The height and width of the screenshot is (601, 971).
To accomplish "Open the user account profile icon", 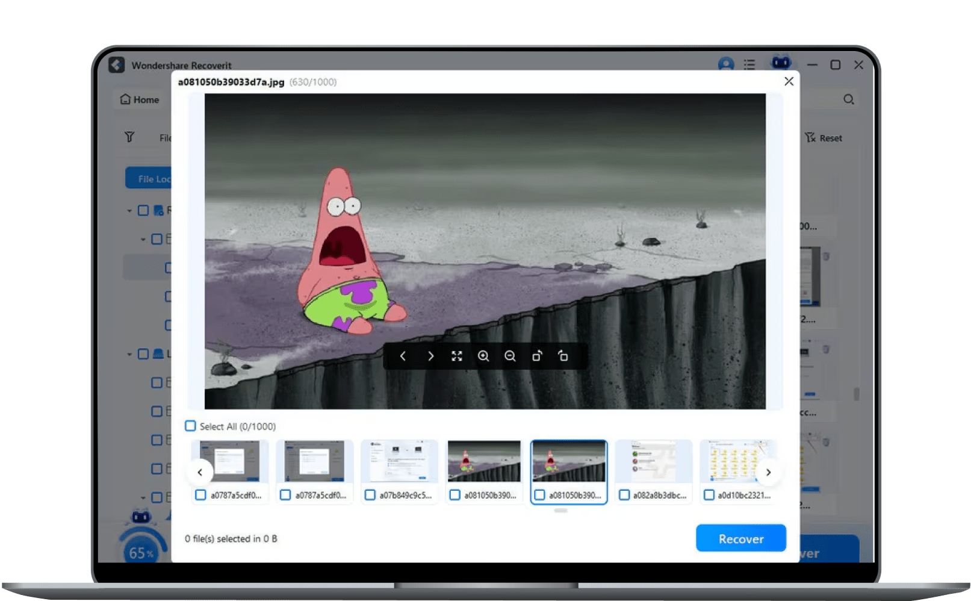I will (726, 64).
